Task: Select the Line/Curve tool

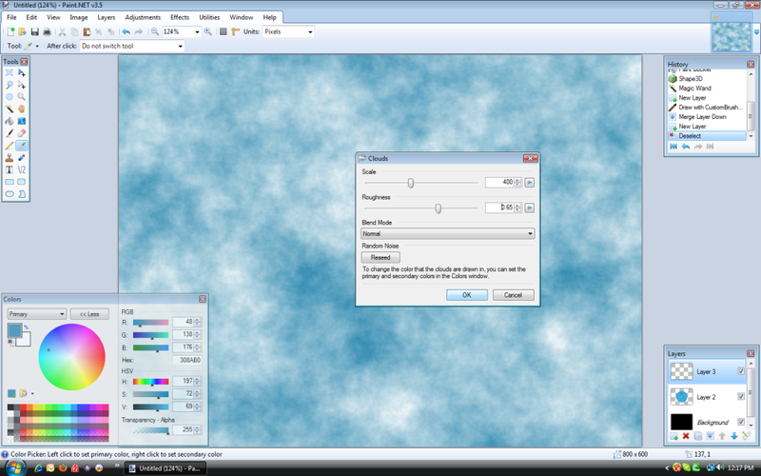Action: pos(21,169)
